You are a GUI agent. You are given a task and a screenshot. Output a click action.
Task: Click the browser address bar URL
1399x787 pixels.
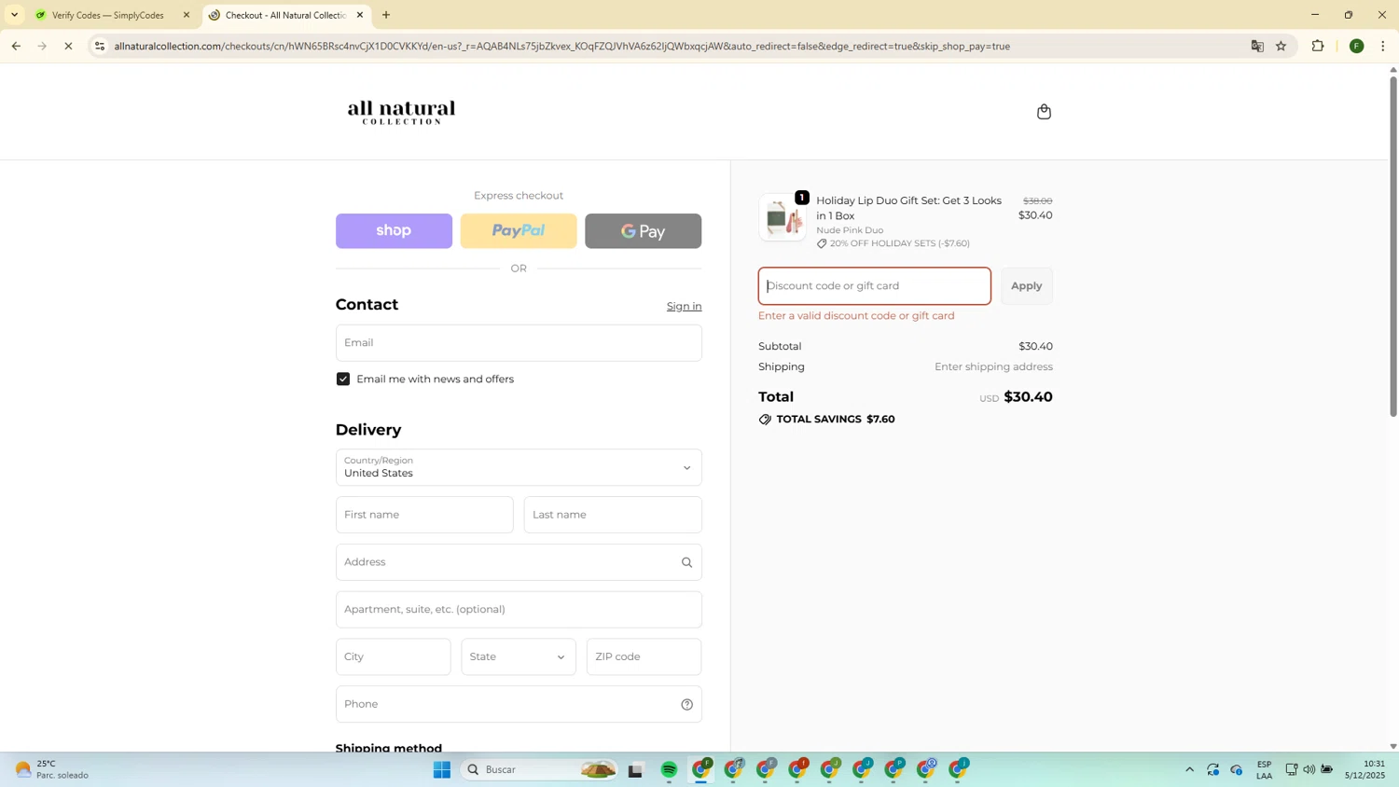[x=561, y=46]
